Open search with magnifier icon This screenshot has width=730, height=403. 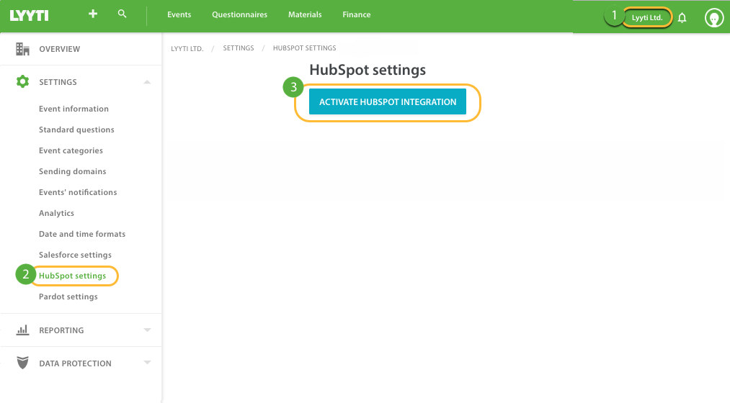tap(122, 14)
